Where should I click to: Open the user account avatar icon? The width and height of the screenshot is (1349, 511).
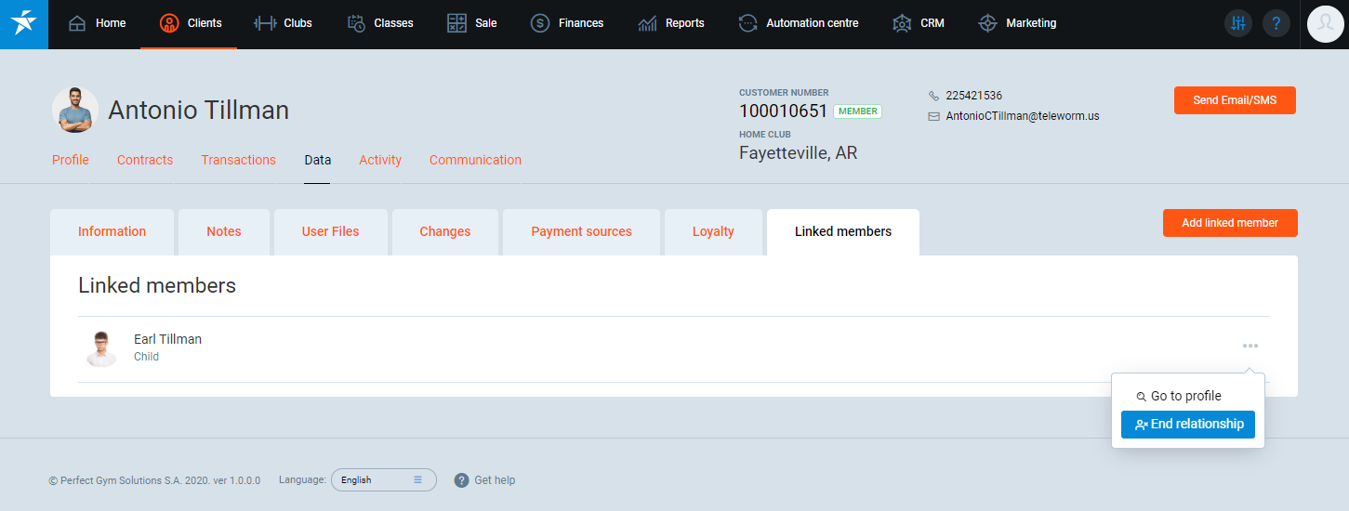pos(1325,24)
